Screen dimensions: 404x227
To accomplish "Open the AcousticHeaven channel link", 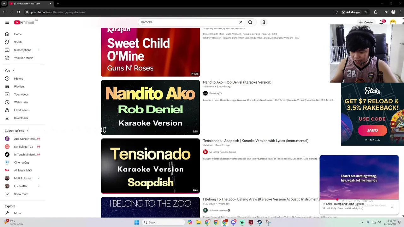I will point(218,210).
